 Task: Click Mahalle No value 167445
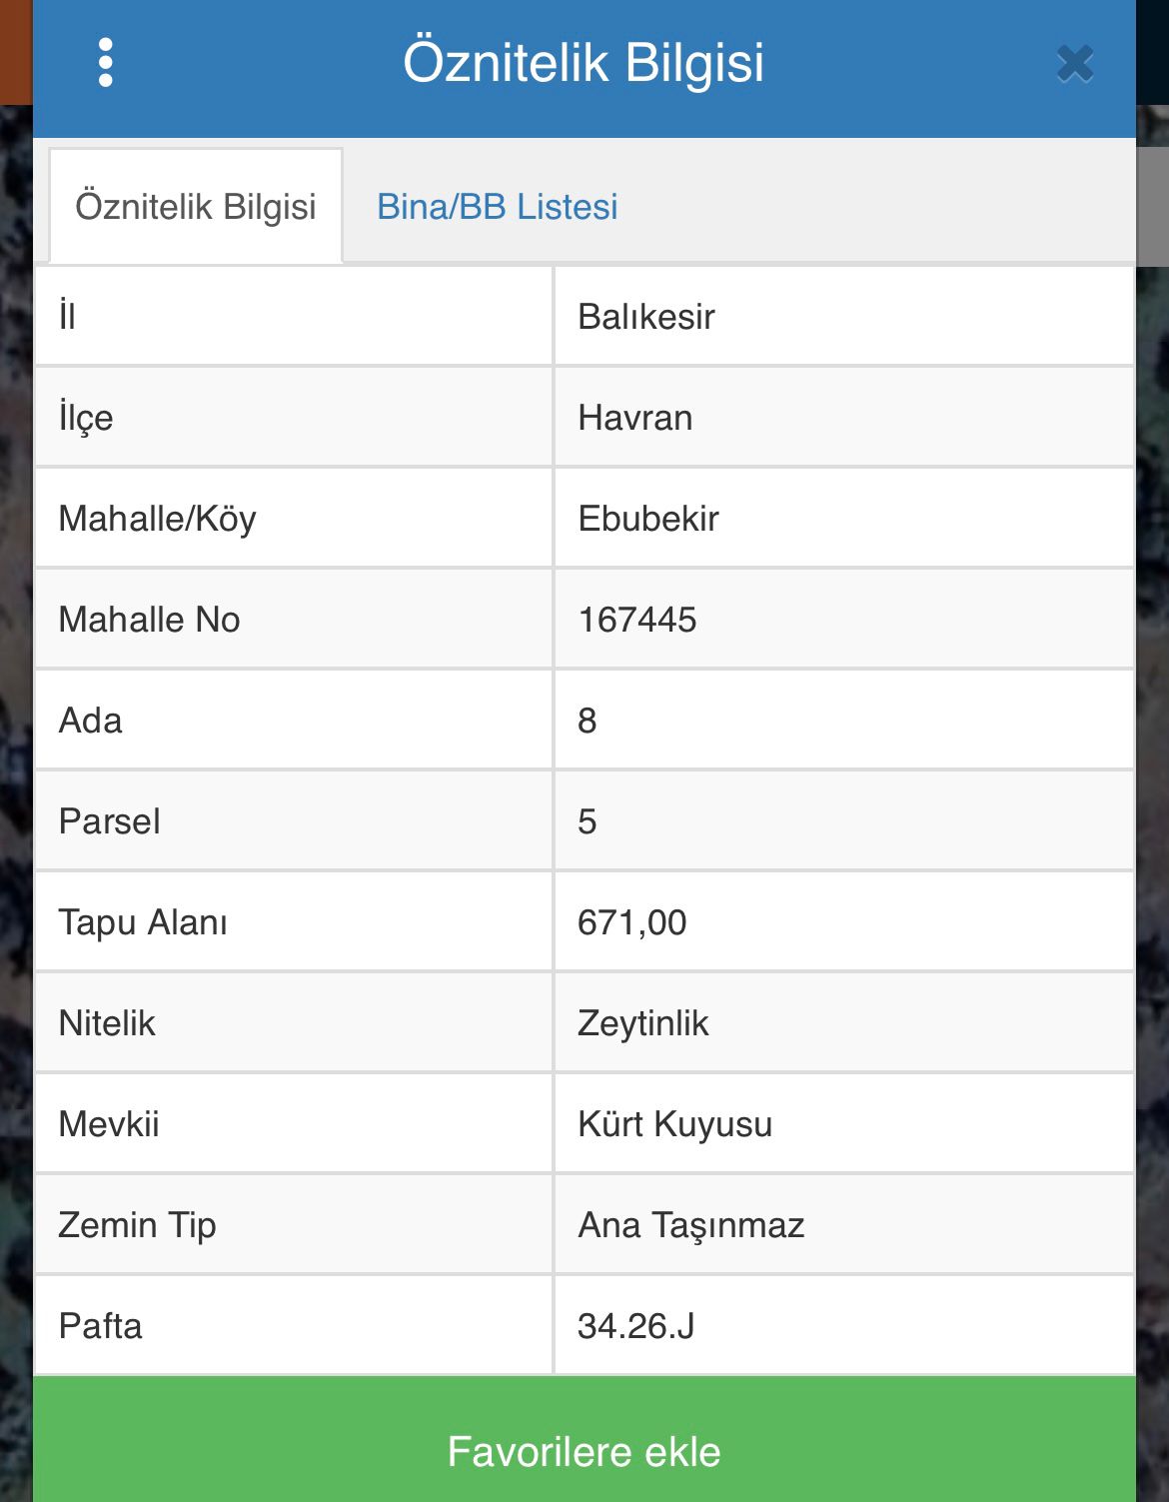(637, 620)
